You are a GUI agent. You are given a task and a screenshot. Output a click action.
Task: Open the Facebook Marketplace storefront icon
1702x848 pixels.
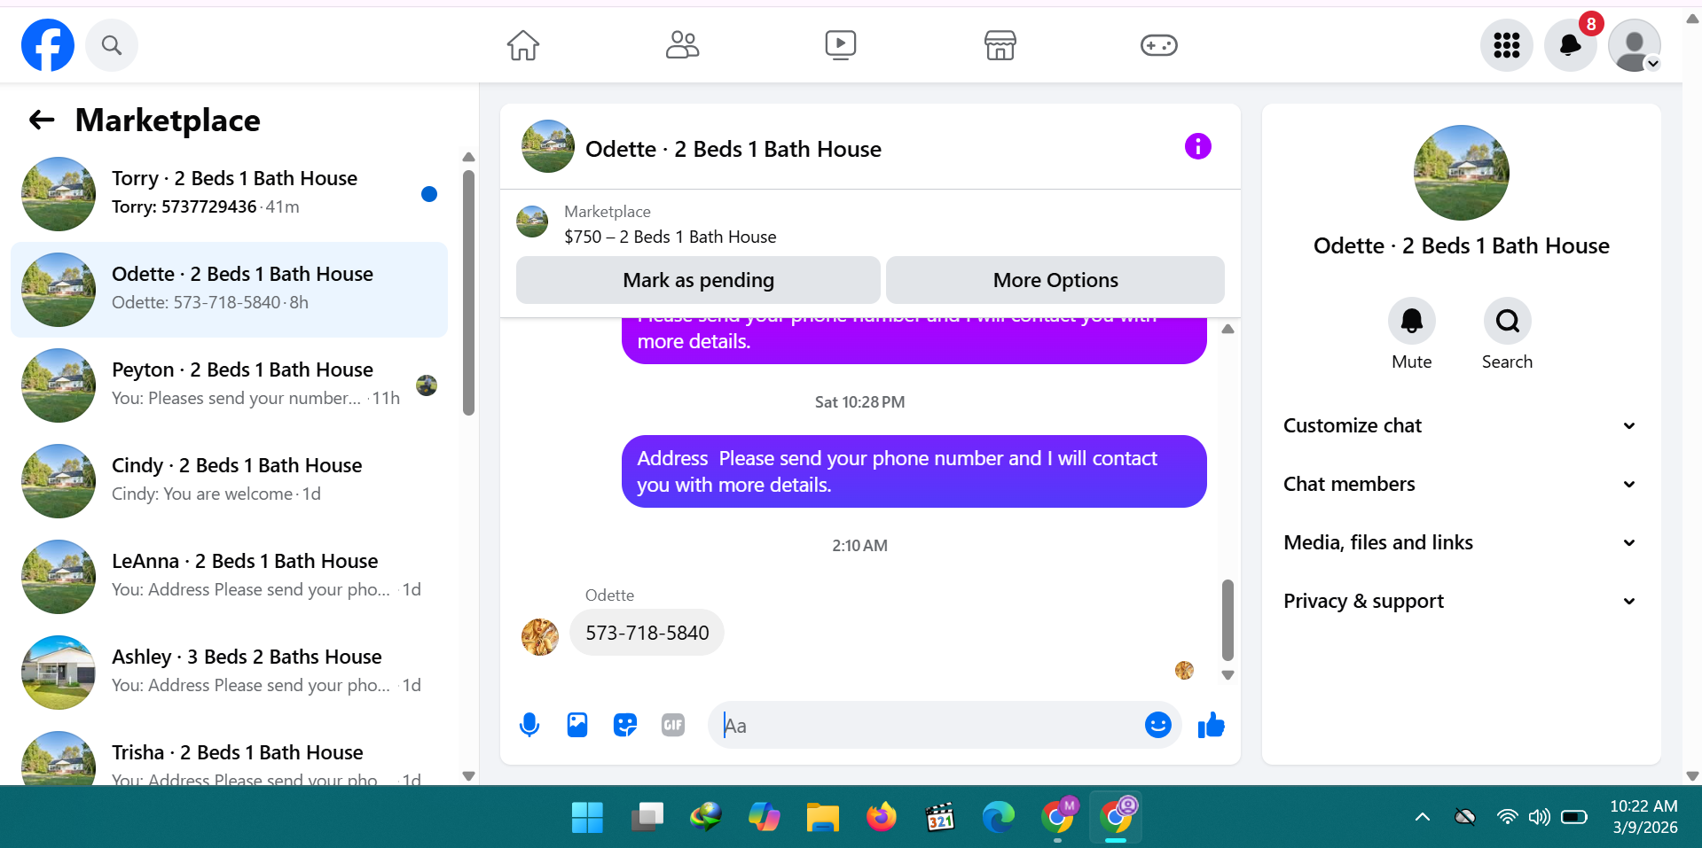pyautogui.click(x=1000, y=44)
